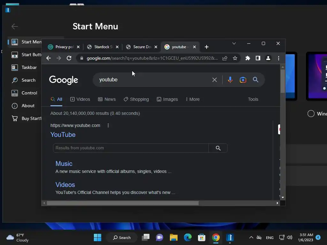Start voice search with the microphone
The width and height of the screenshot is (327, 245).
pos(230,80)
